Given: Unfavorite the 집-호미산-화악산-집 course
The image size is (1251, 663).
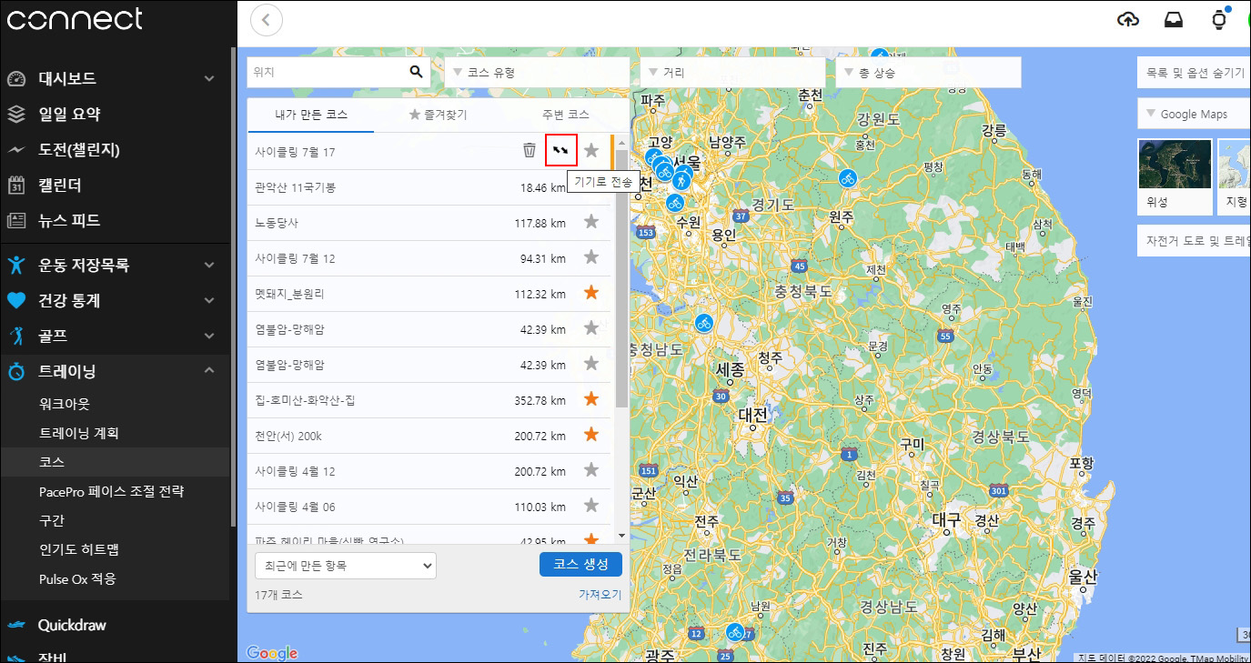Looking at the screenshot, I should 591,398.
